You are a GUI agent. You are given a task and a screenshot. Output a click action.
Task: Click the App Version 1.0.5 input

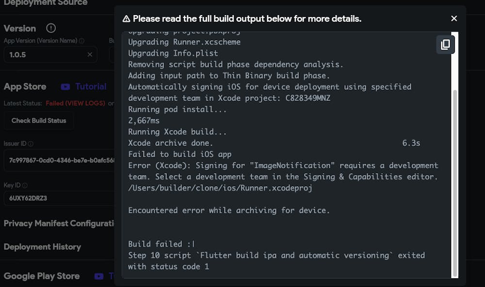[51, 55]
